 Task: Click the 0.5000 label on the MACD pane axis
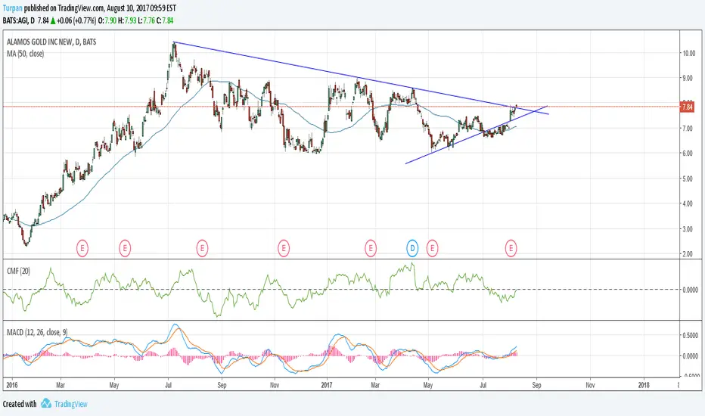690,336
